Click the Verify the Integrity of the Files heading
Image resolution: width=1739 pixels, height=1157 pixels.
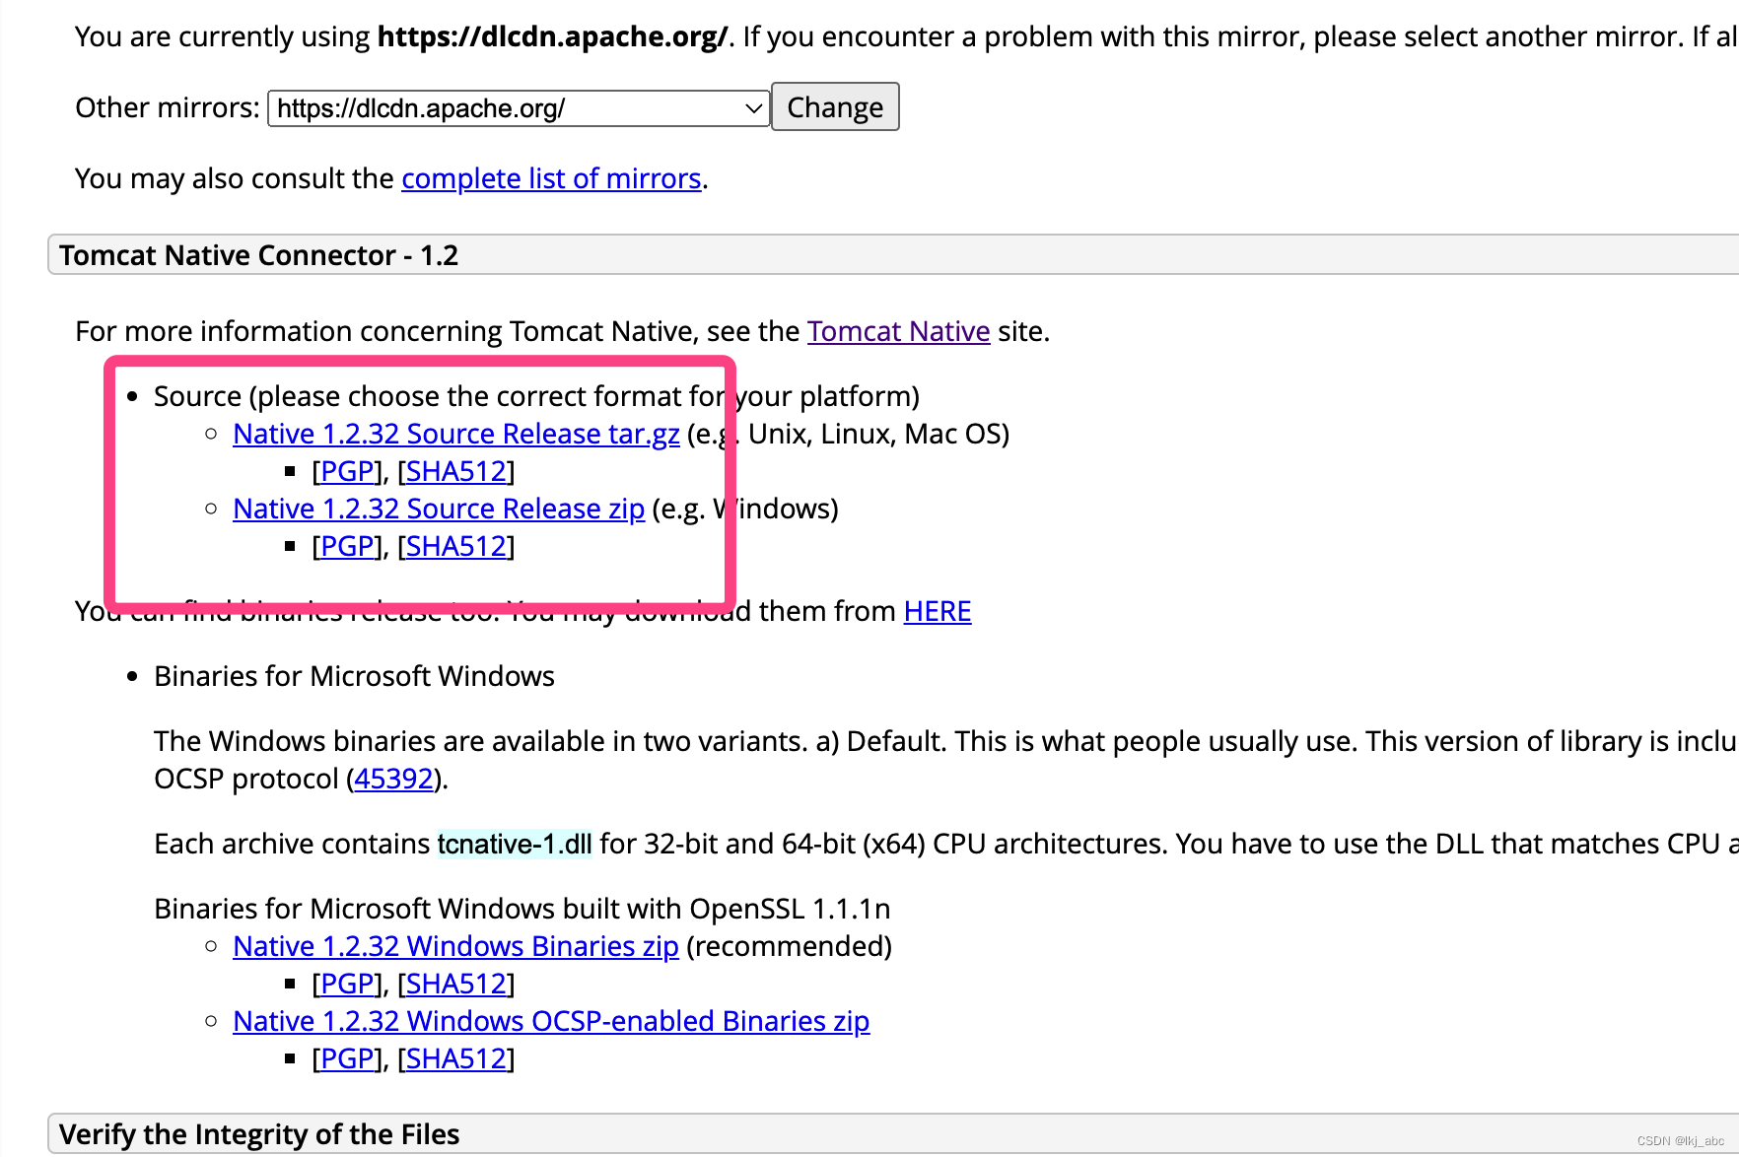click(259, 1134)
